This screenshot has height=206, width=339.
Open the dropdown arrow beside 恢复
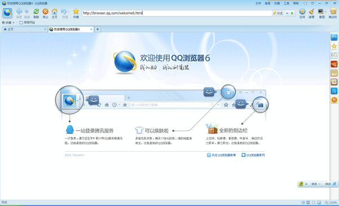pyautogui.click(x=69, y=11)
